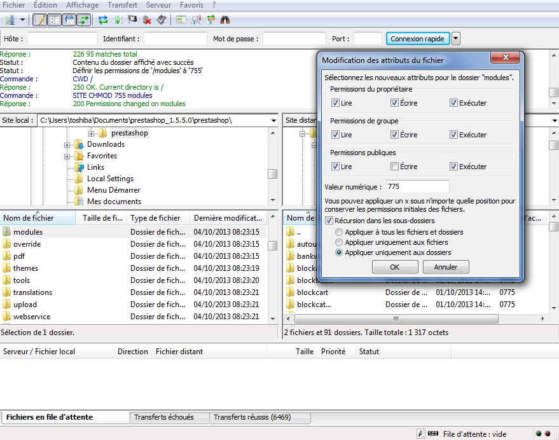Select Appliquer à tous les fichiers et dossiers
The height and width of the screenshot is (440, 559).
coord(339,232)
